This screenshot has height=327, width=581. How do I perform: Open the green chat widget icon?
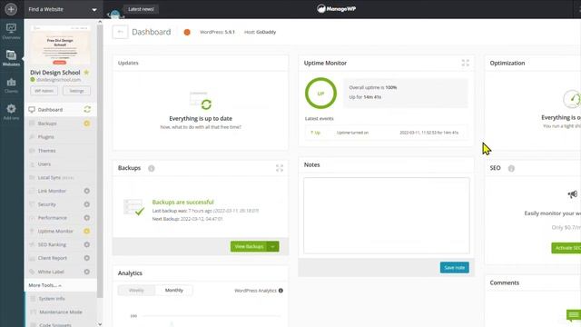coord(574,315)
